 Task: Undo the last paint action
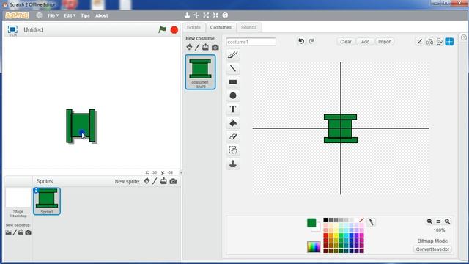pos(301,41)
